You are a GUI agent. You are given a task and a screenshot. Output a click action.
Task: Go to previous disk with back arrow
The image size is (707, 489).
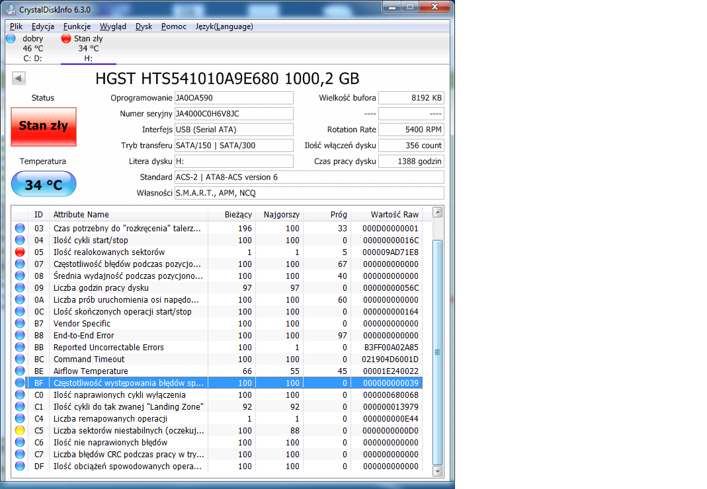point(19,78)
